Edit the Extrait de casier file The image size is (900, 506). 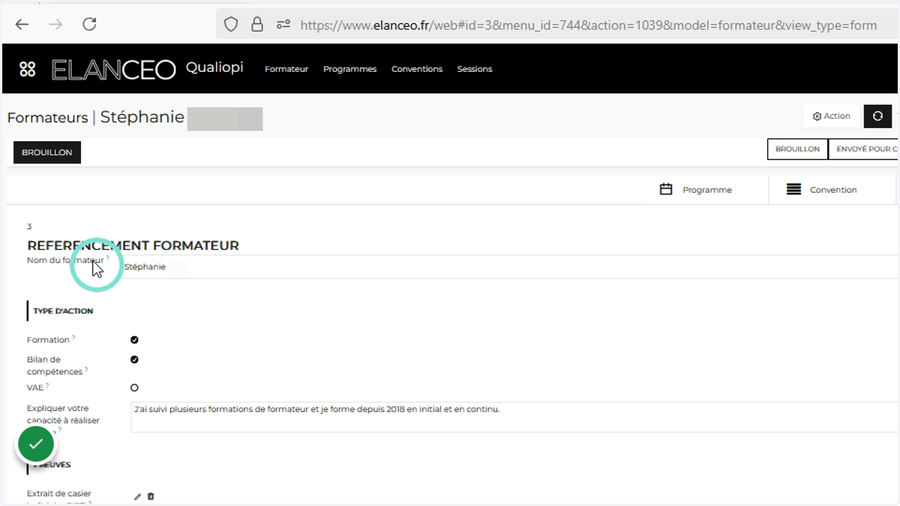click(137, 496)
